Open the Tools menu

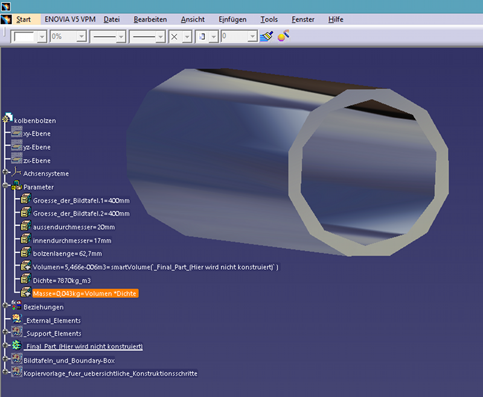click(269, 19)
